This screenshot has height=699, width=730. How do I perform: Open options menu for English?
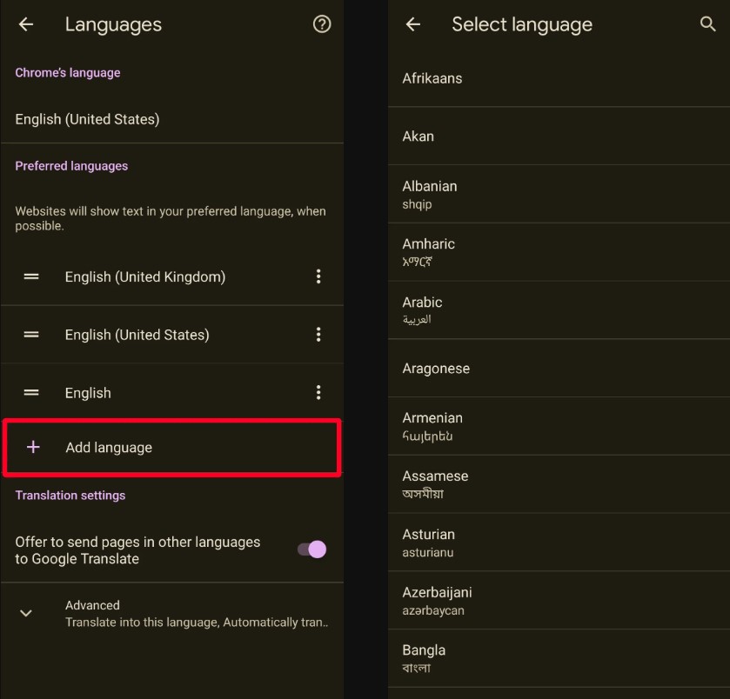point(318,392)
